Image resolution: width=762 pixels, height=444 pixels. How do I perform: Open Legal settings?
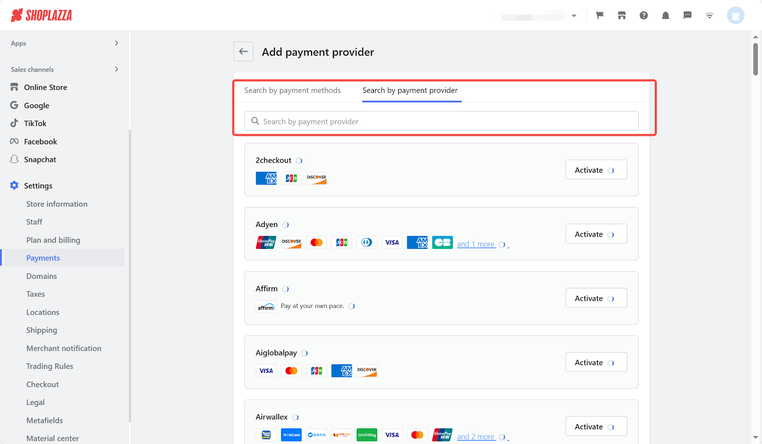pyautogui.click(x=35, y=403)
